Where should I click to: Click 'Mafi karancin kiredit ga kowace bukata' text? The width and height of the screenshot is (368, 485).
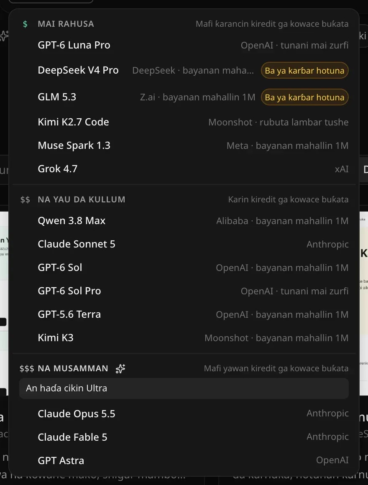click(x=272, y=24)
